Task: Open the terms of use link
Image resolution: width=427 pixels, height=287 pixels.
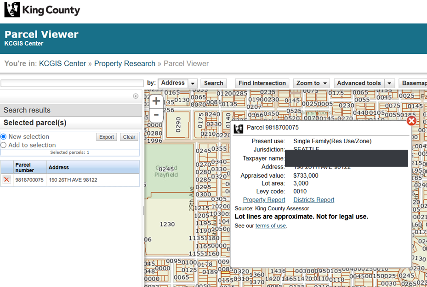Action: (x=271, y=225)
